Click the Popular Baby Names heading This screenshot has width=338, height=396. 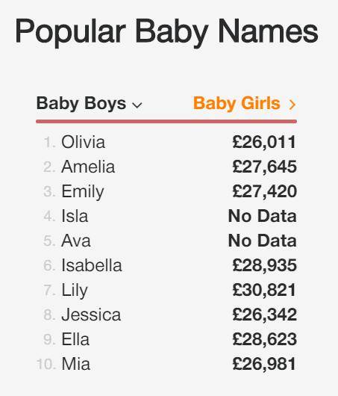click(x=166, y=31)
